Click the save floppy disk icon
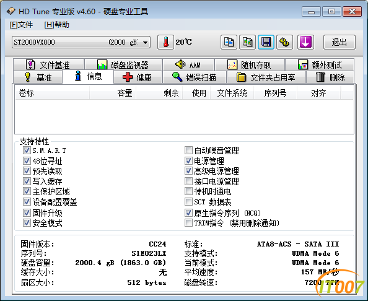 266,42
